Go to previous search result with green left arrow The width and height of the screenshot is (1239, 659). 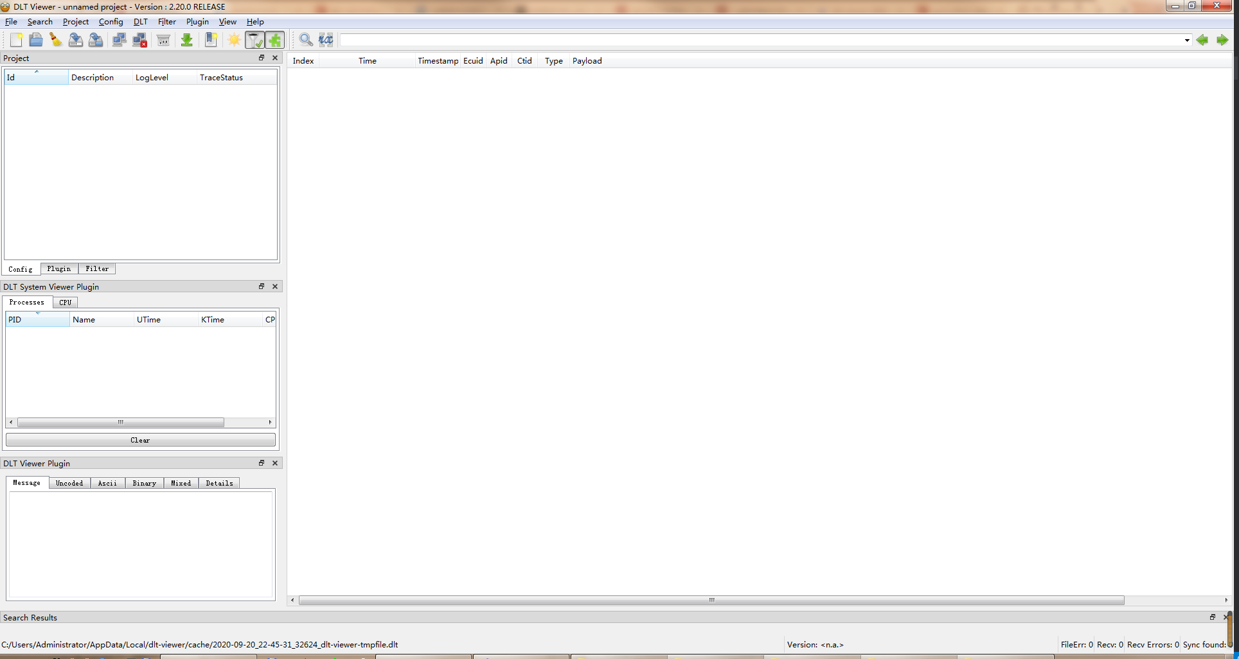pos(1202,40)
